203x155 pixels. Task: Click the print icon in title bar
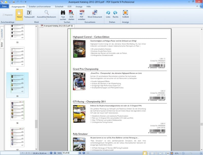(14, 2)
